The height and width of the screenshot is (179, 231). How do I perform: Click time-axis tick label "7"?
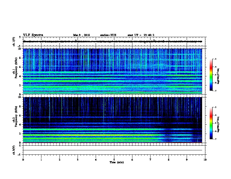150,160
